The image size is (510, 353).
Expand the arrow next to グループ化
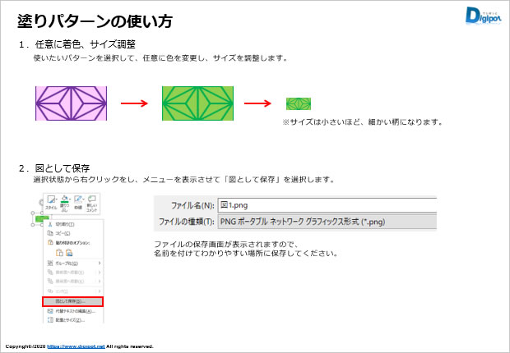point(100,263)
